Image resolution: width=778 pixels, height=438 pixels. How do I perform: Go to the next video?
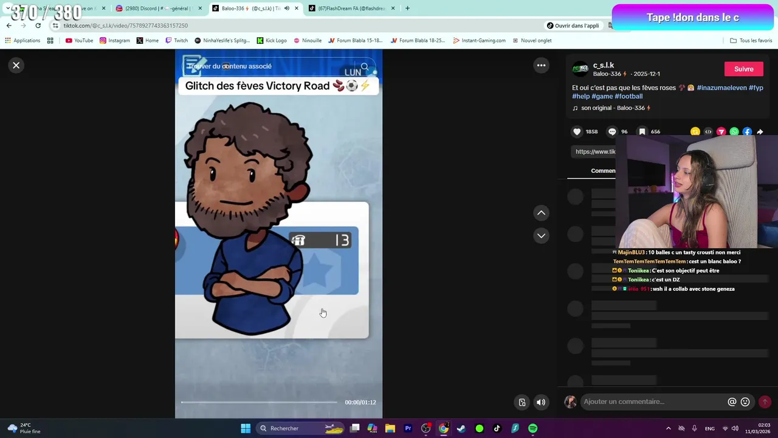(x=541, y=235)
